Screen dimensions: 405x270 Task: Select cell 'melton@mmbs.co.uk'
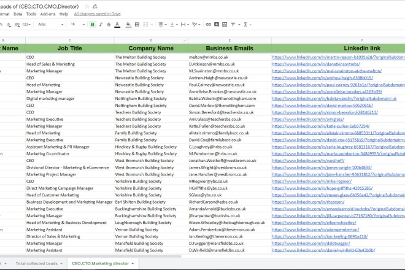(229, 57)
